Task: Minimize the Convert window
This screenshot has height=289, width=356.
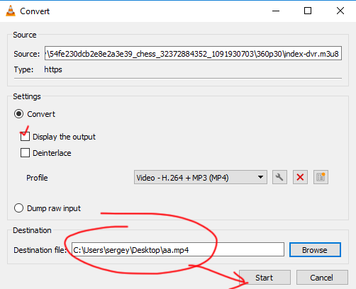Action: click(x=276, y=11)
